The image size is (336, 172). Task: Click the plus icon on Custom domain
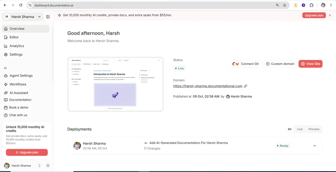pos(268,64)
